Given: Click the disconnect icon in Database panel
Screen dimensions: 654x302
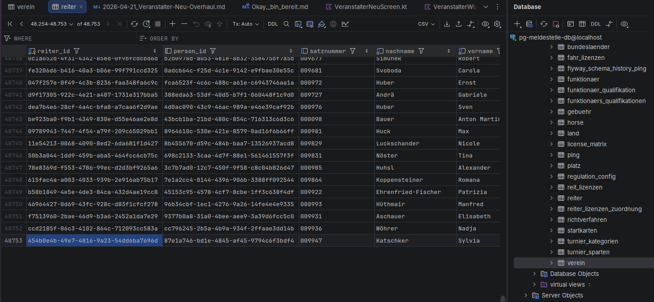Looking at the screenshot, I should coord(556,24).
